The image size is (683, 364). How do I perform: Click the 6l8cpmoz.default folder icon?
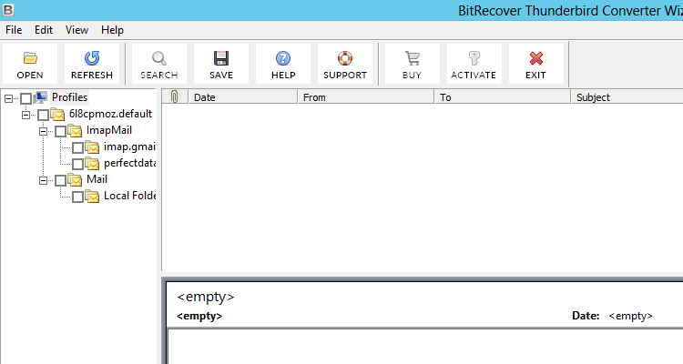click(57, 115)
